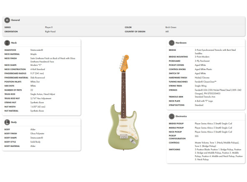247x182 pixels.
Task: Click the STRAP BUTTONS label
Action: pos(177,105)
